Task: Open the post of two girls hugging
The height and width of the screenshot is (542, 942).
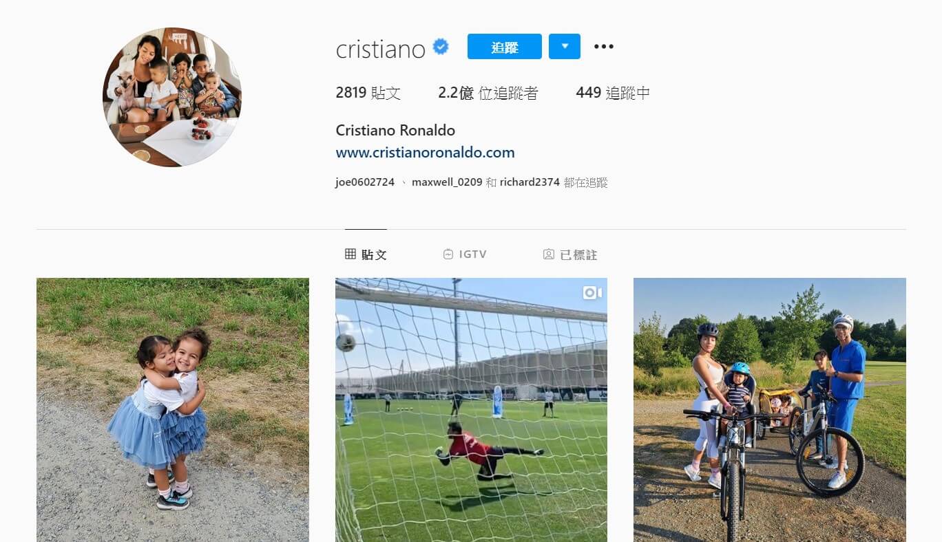Action: click(173, 410)
